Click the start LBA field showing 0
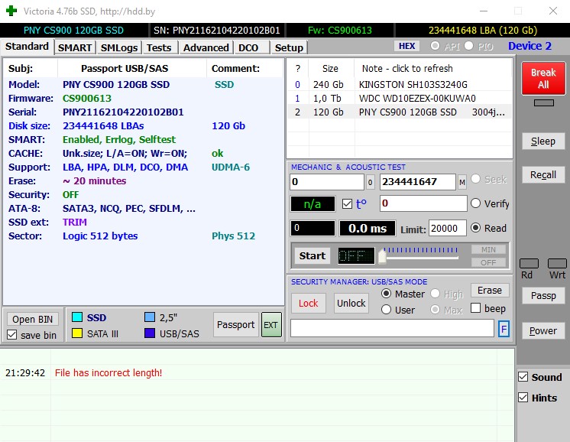 (x=327, y=182)
